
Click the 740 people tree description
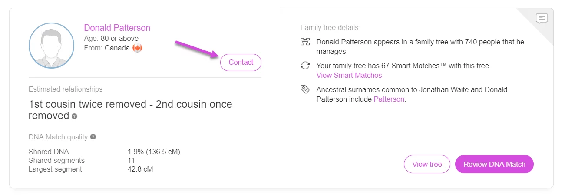click(420, 47)
